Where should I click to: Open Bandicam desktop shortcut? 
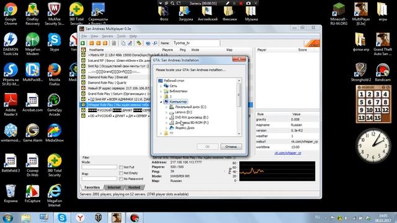[383, 72]
